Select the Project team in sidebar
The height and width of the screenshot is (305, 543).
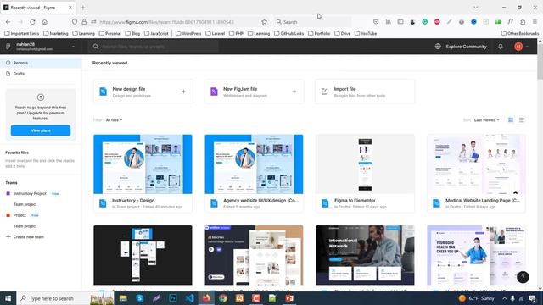(x=20, y=215)
